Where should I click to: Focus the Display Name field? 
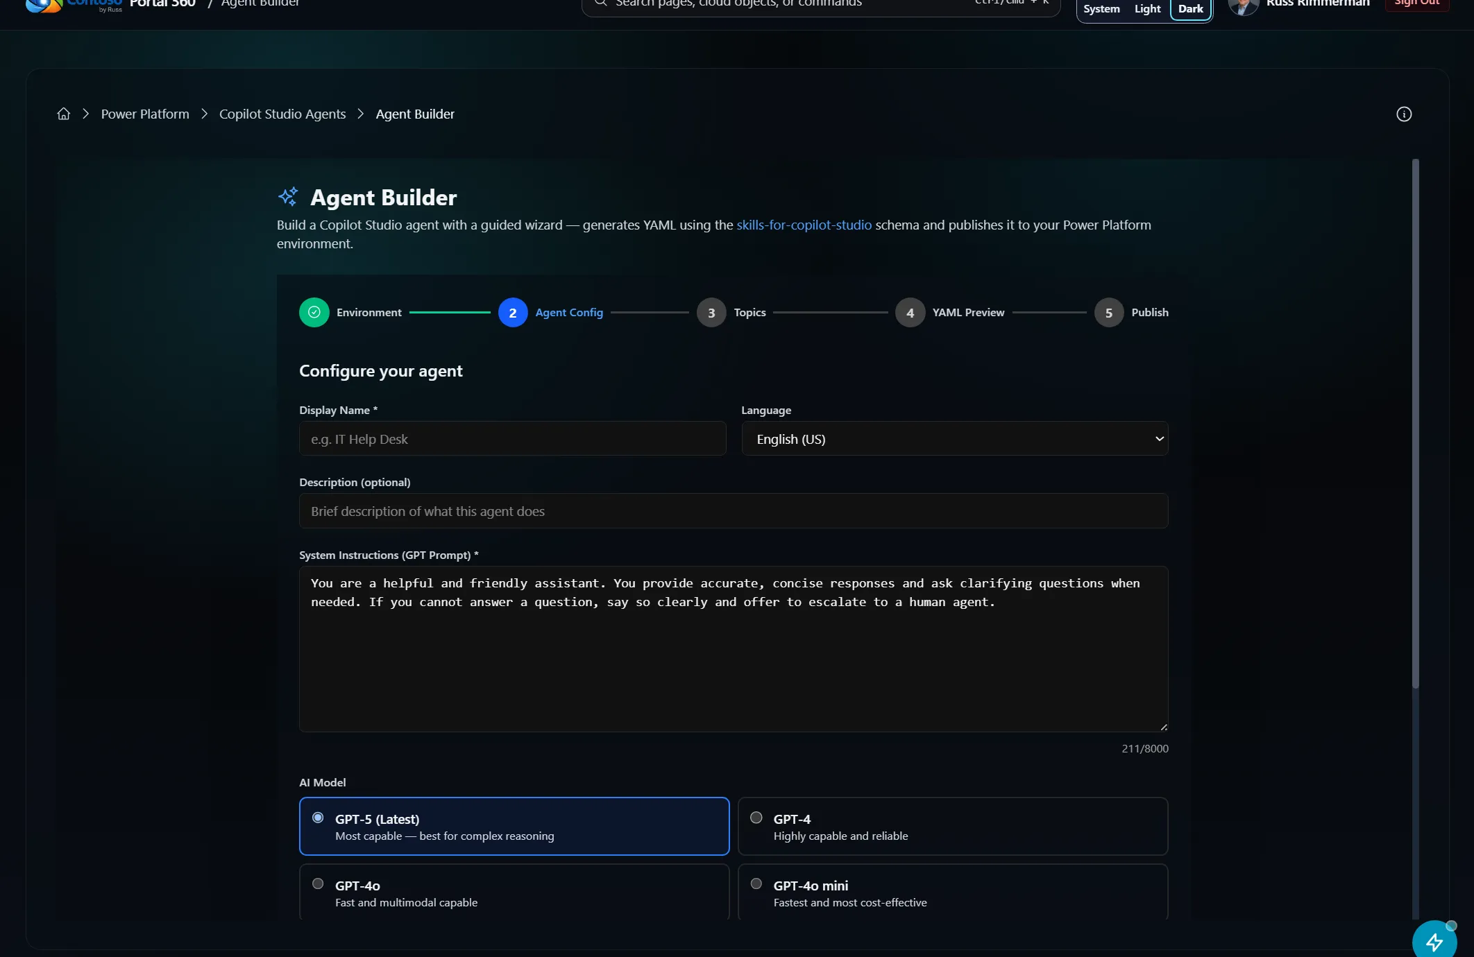point(512,438)
